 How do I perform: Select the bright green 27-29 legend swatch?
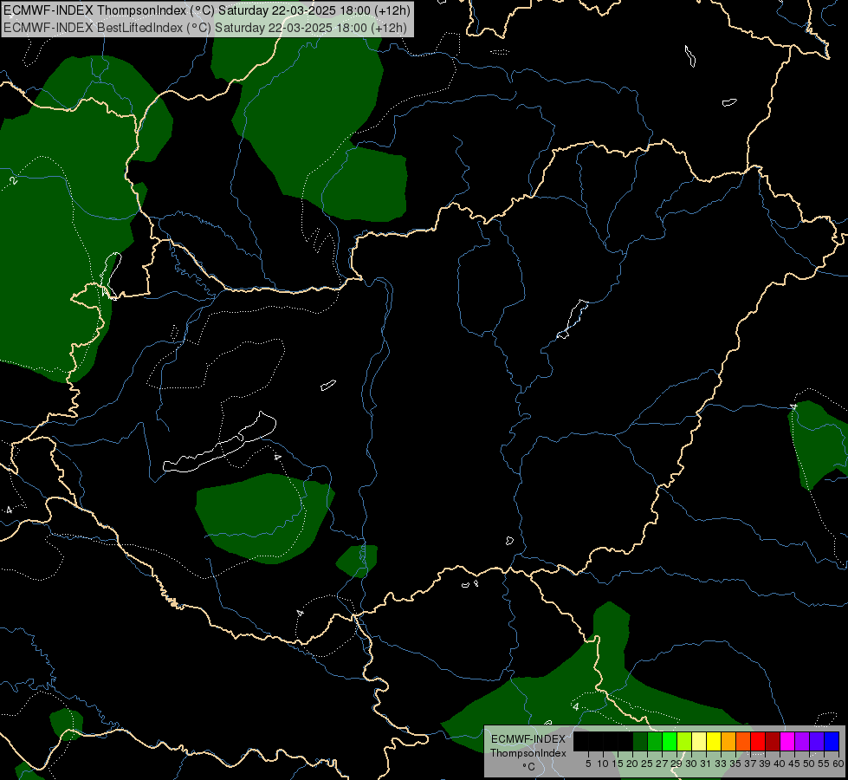pyautogui.click(x=670, y=741)
